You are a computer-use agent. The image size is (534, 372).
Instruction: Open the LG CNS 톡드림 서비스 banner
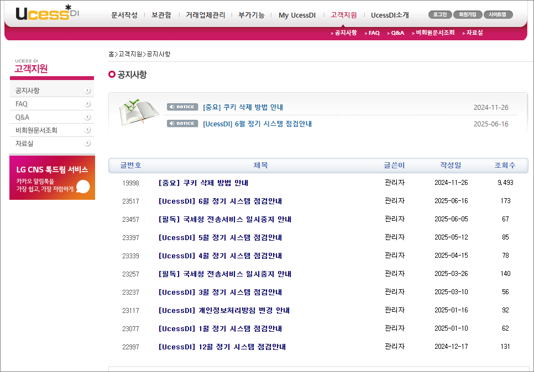(52, 178)
